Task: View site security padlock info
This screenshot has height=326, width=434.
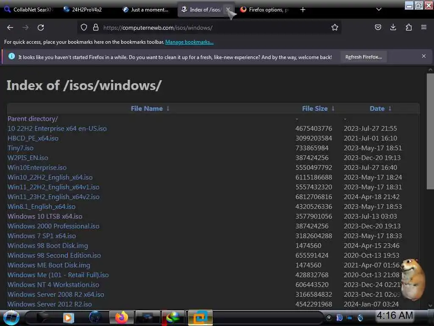Action: point(96,28)
